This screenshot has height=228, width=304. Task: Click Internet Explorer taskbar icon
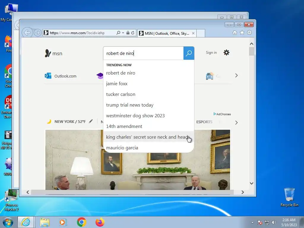point(26,222)
